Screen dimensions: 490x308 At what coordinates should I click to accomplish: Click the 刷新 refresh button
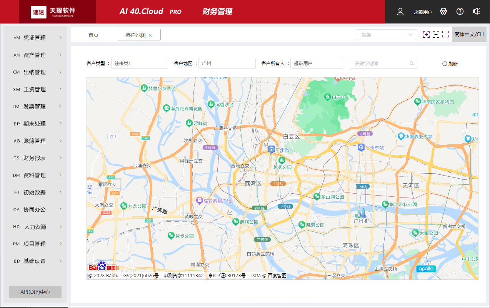[449, 63]
